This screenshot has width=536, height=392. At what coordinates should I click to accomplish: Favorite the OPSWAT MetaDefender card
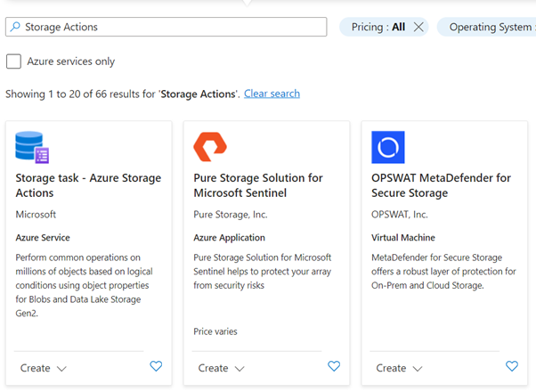coord(512,366)
